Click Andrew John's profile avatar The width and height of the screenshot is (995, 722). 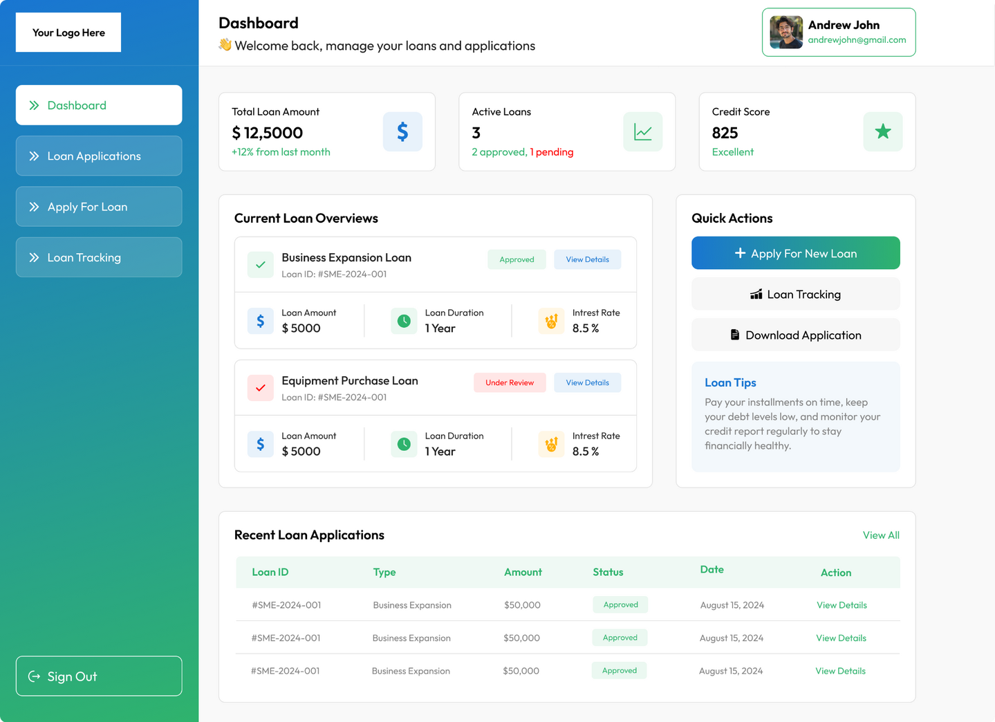[x=786, y=33]
